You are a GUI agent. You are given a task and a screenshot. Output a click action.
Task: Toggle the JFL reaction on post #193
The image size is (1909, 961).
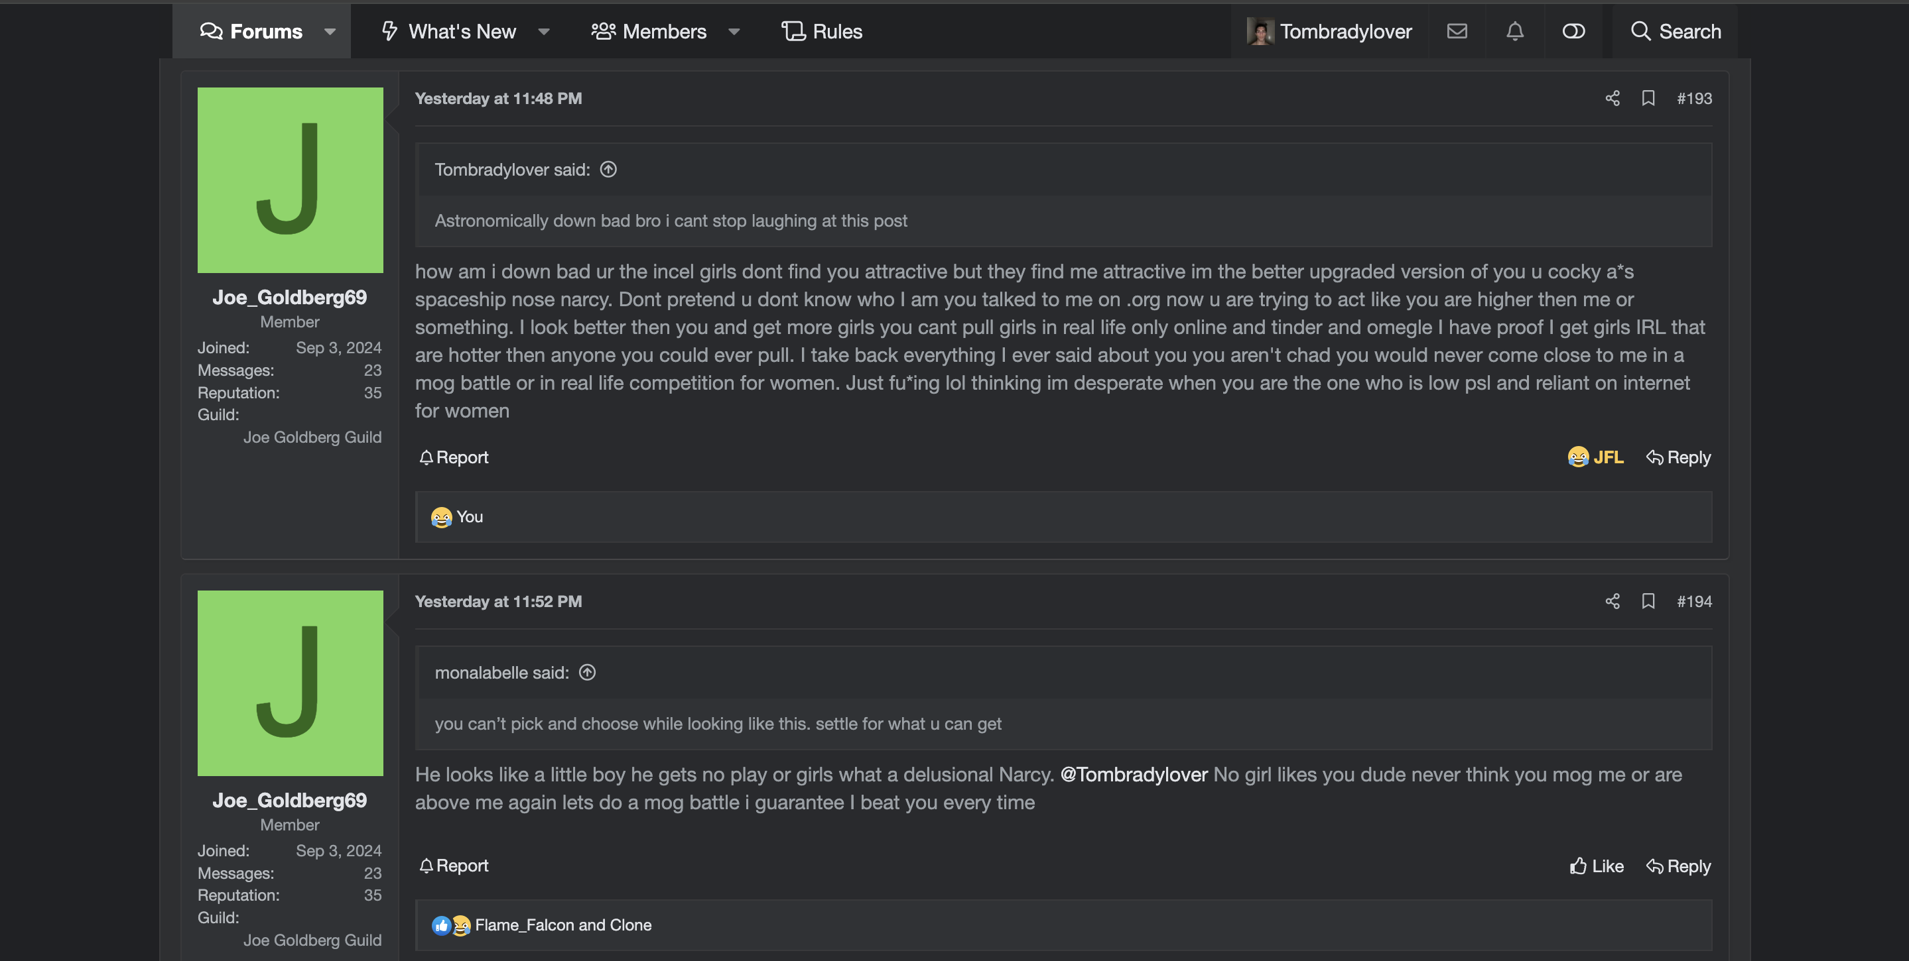click(1595, 457)
